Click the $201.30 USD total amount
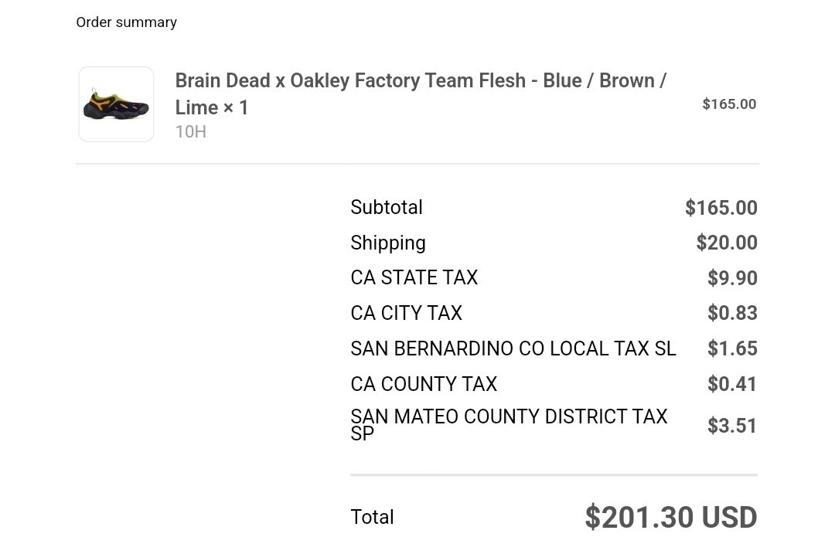Screen dimensions: 835x537 point(670,517)
